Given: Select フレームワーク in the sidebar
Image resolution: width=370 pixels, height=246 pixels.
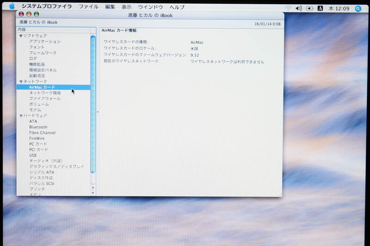Looking at the screenshot, I should tap(43, 53).
